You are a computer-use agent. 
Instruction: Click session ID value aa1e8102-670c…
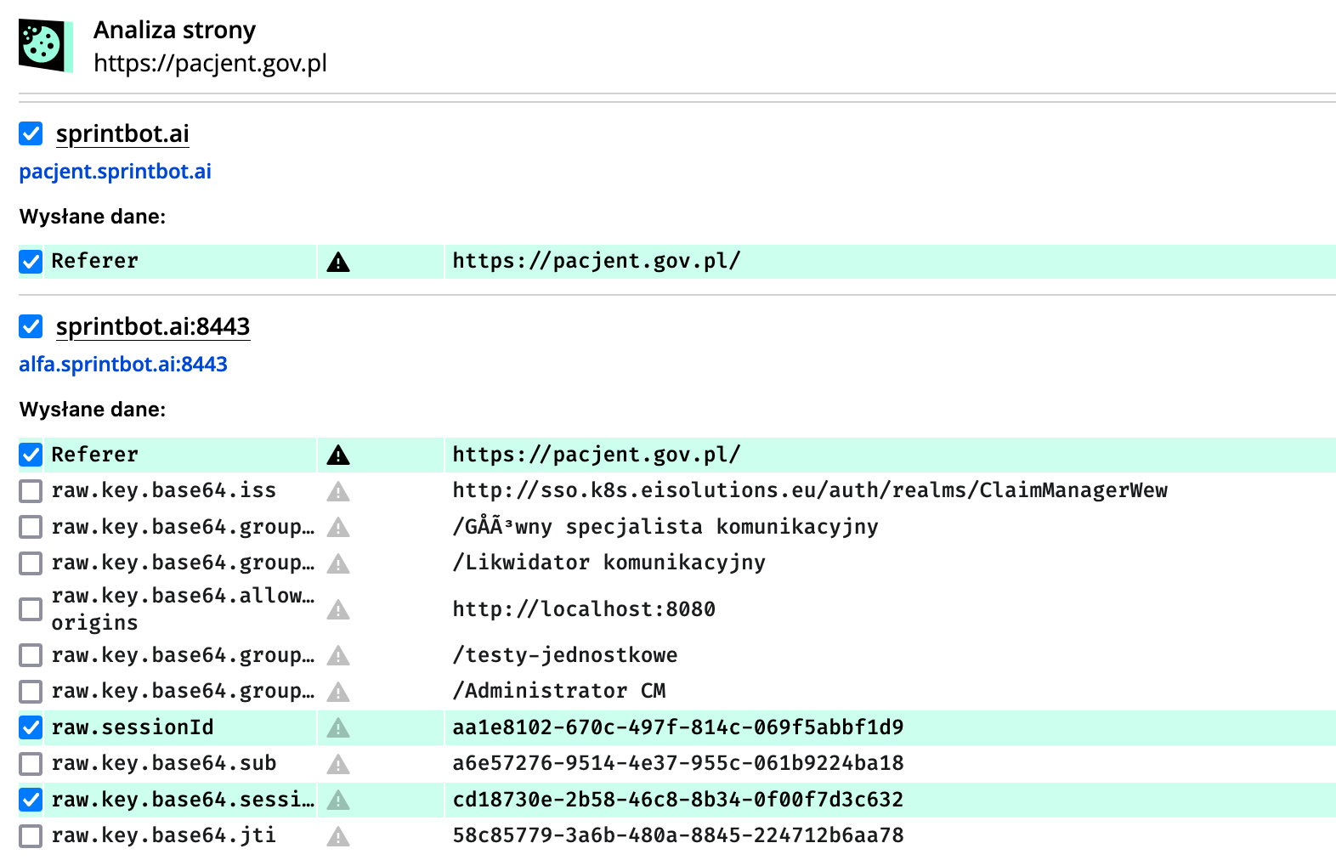[x=678, y=727]
